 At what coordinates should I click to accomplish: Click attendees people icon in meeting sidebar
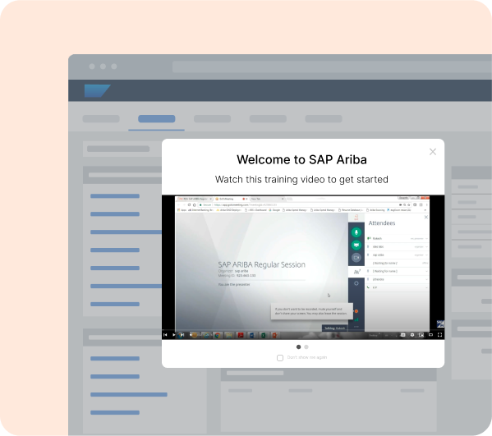[x=356, y=272]
